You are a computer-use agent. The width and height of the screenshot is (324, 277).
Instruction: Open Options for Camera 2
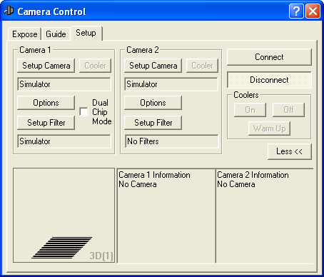[153, 103]
